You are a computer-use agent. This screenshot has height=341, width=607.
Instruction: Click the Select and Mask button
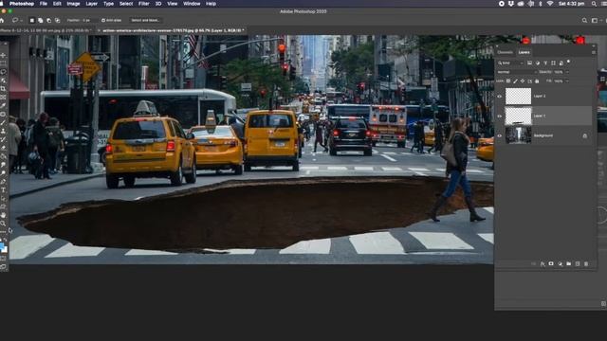(x=145, y=20)
